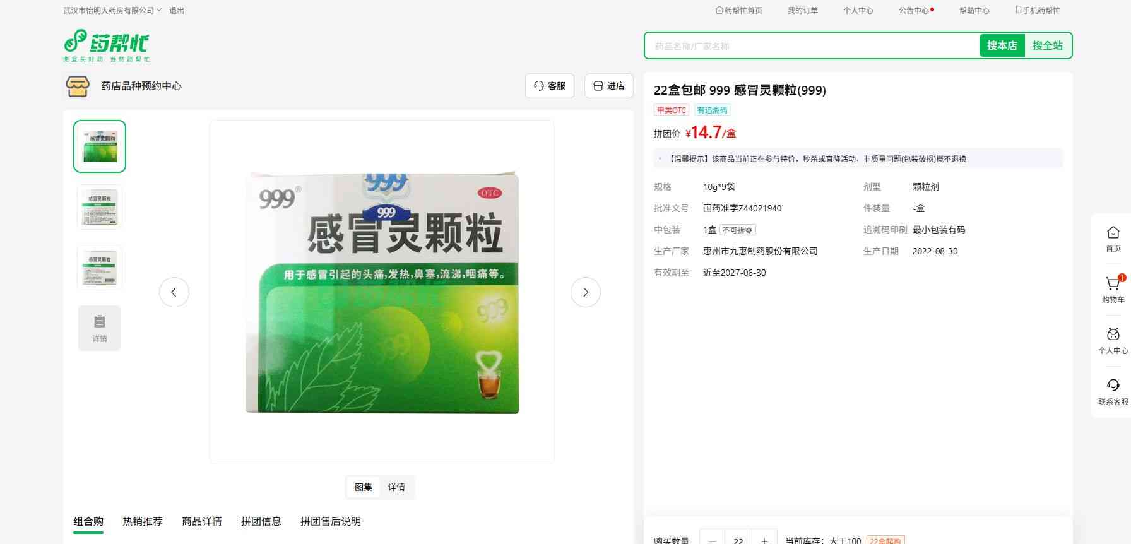Click the store icon beside 药店品种预约中心
Viewport: 1131px width, 544px height.
(78, 86)
